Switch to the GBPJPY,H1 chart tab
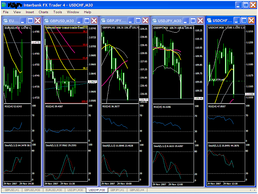The height and width of the screenshot is (194, 258). [x=117, y=190]
